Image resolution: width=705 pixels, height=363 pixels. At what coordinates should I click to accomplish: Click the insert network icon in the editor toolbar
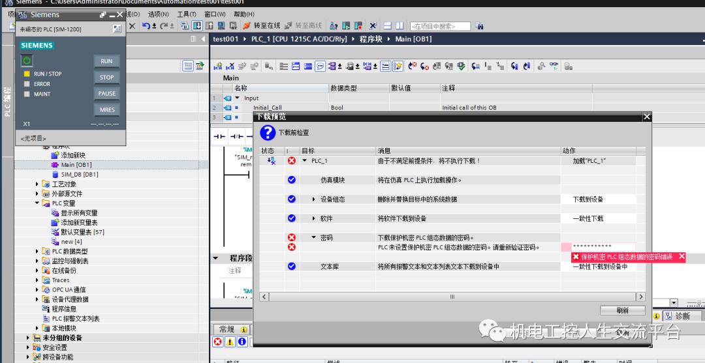[x=218, y=66]
